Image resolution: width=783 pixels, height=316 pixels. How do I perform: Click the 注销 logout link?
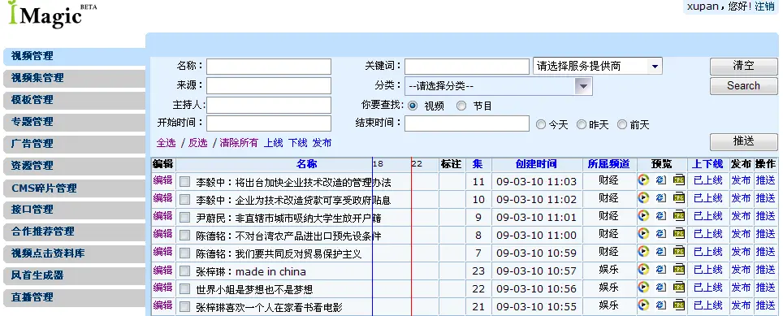click(764, 6)
